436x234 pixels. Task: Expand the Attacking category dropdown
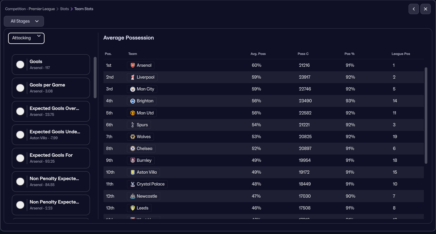click(26, 38)
